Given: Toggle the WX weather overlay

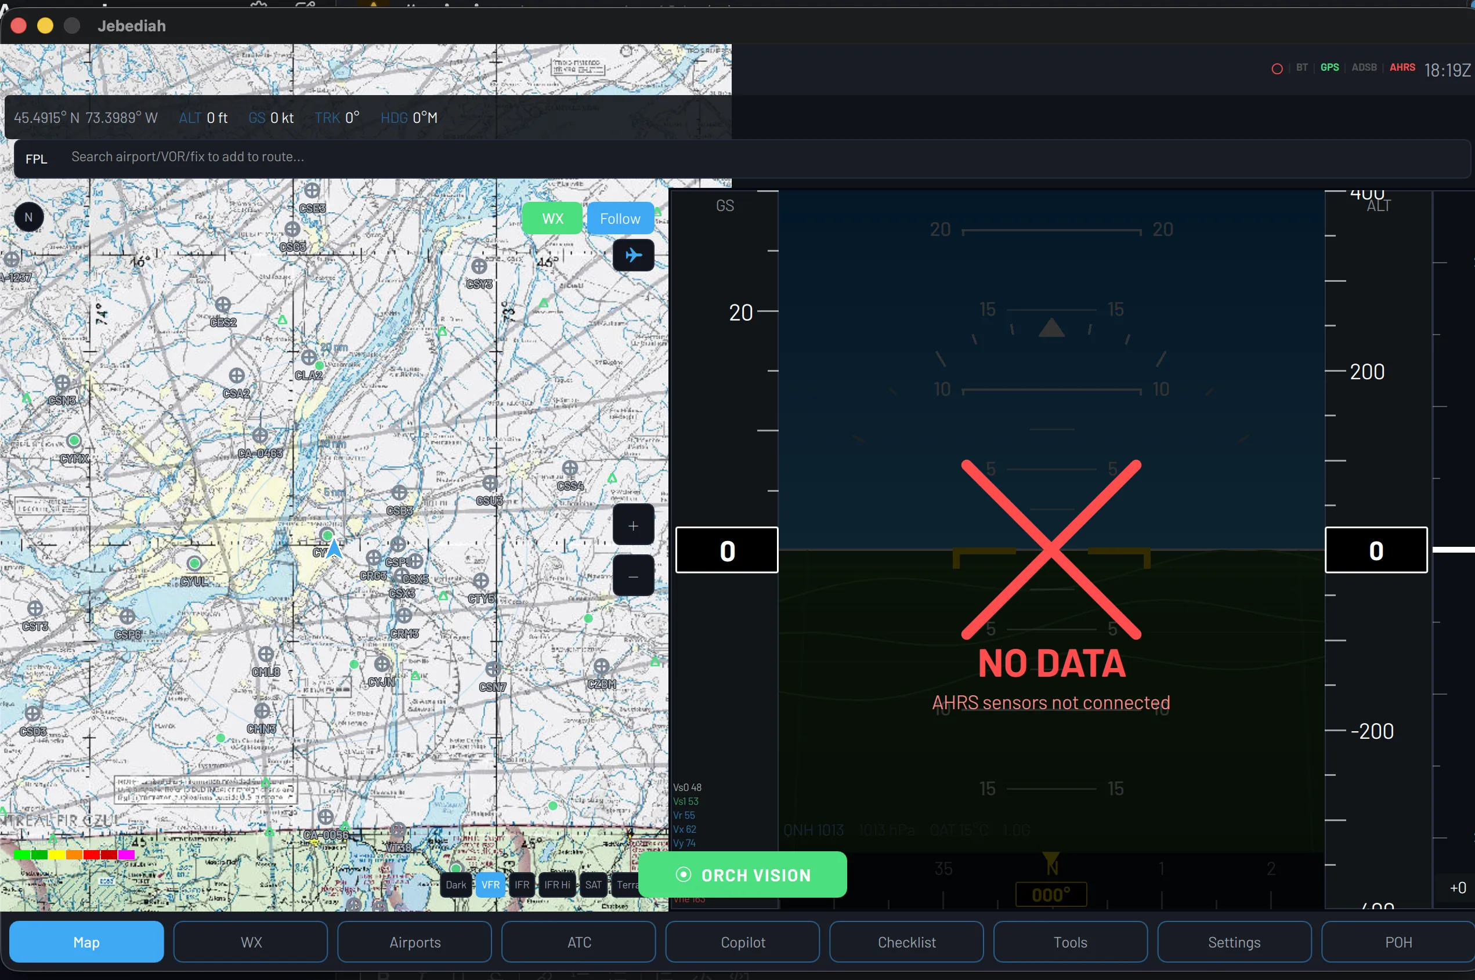Looking at the screenshot, I should (552, 219).
